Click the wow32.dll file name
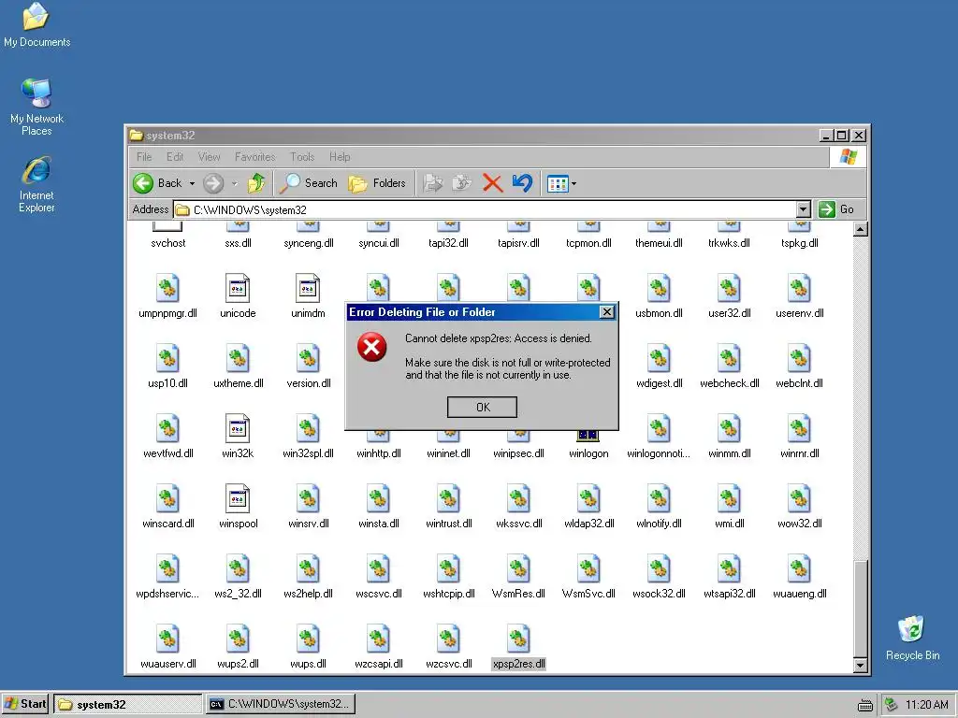Screen dimensions: 958x718 [x=799, y=524]
